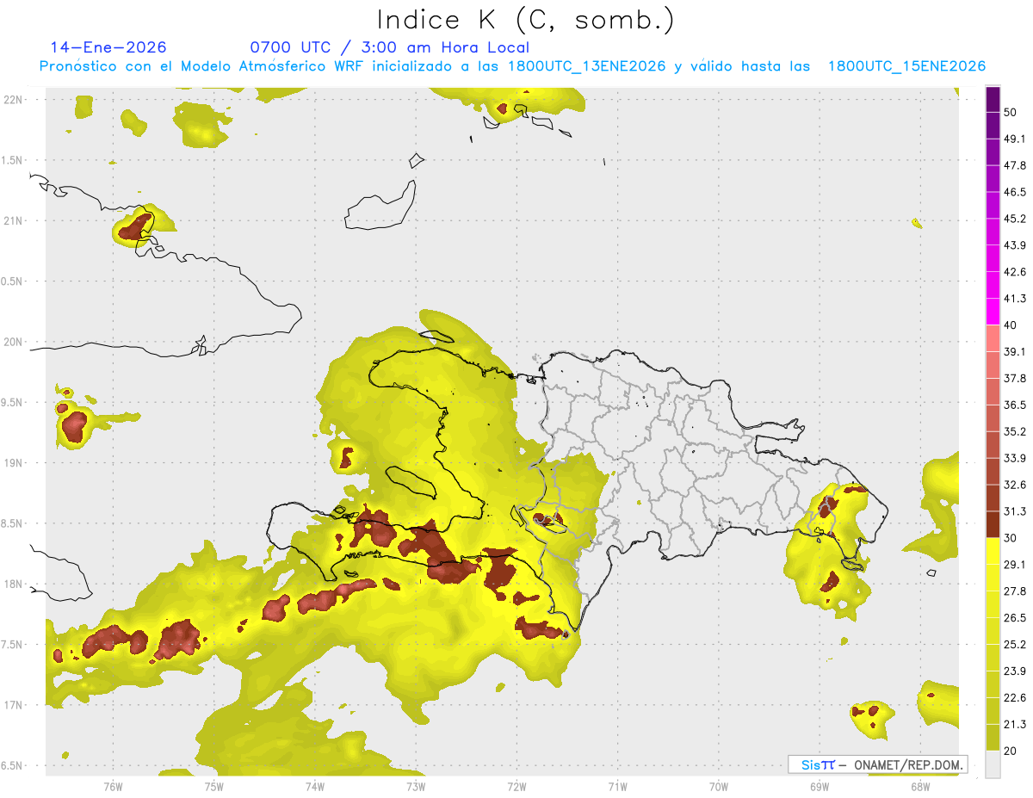Click the '21N' latitude label

click(x=15, y=220)
